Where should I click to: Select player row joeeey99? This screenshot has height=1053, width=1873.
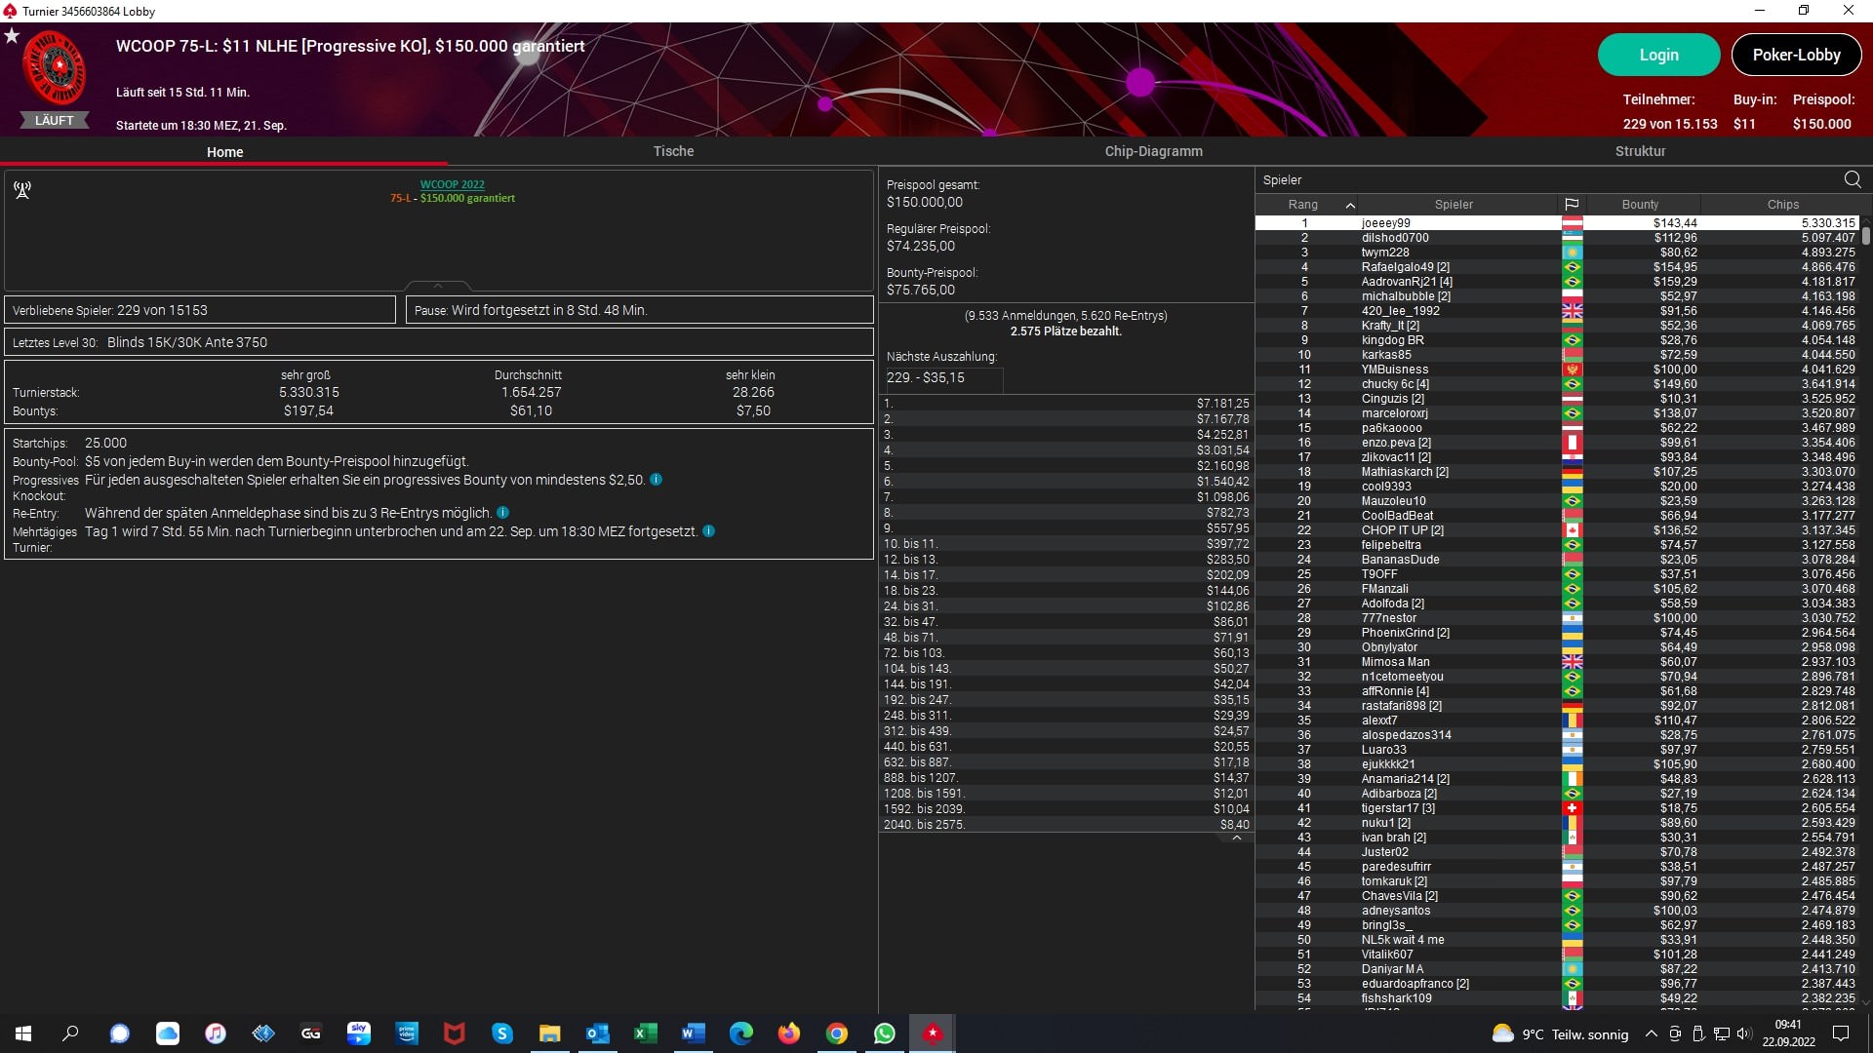pos(1557,223)
